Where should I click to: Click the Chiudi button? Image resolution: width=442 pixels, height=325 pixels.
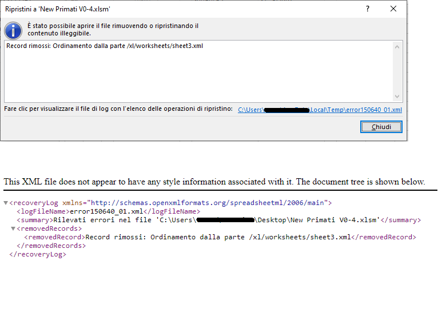381,127
